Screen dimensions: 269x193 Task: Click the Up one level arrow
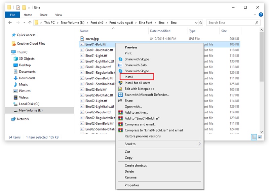[30, 23]
